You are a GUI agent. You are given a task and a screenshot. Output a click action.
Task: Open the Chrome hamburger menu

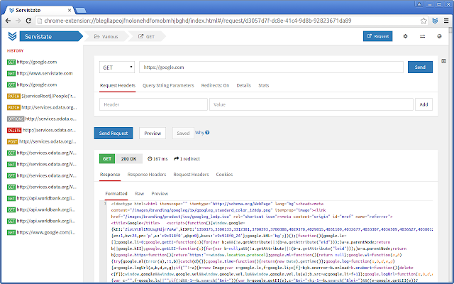point(446,21)
